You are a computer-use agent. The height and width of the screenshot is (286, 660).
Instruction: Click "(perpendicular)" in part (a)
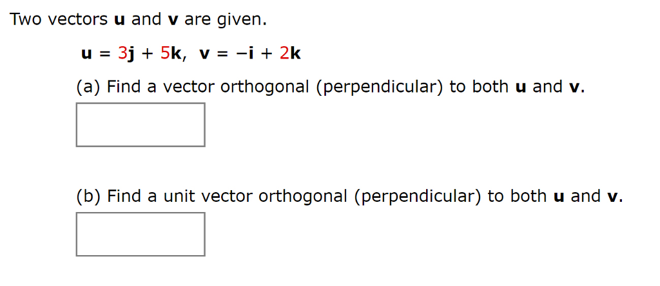coord(377,87)
